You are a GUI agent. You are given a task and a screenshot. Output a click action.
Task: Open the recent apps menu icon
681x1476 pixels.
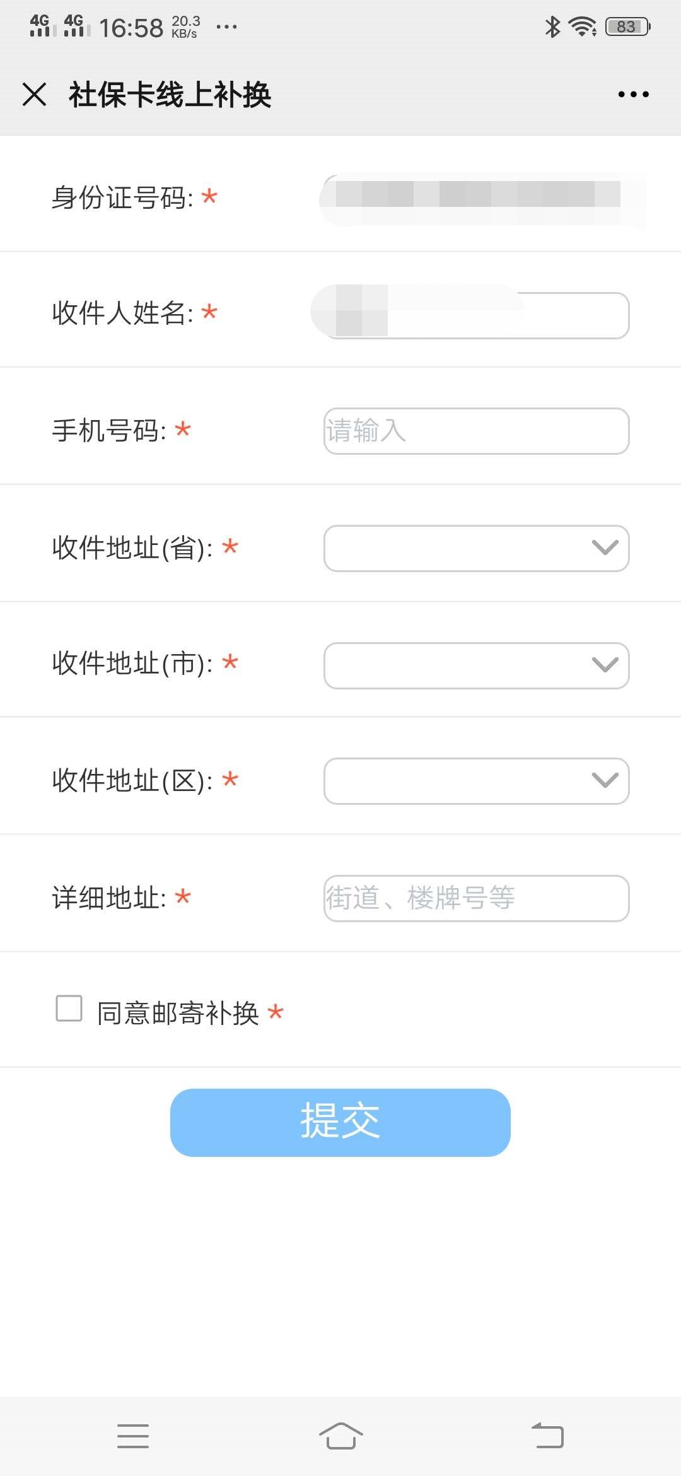(x=133, y=1436)
